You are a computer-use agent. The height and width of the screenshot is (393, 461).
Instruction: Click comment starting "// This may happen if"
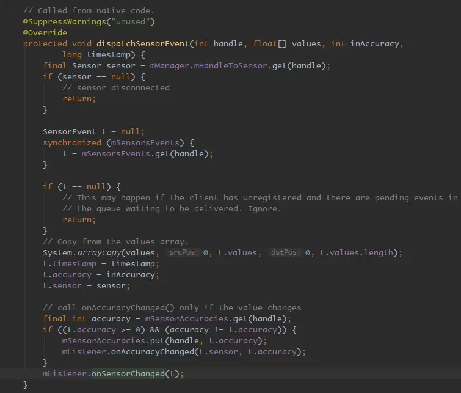[x=260, y=198]
